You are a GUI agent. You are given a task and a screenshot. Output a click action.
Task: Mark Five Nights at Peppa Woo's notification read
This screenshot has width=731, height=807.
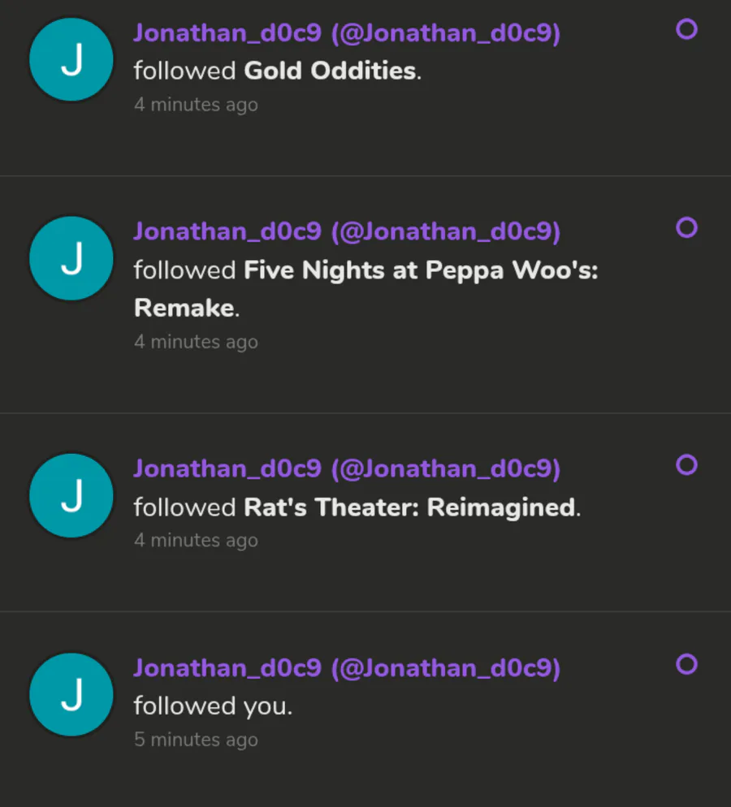686,227
